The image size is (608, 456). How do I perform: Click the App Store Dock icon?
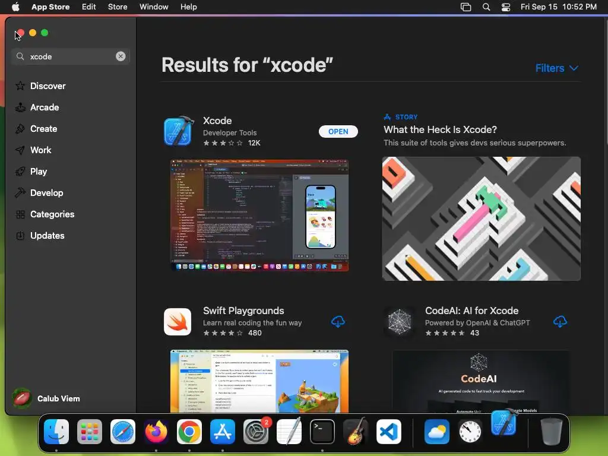pyautogui.click(x=223, y=432)
